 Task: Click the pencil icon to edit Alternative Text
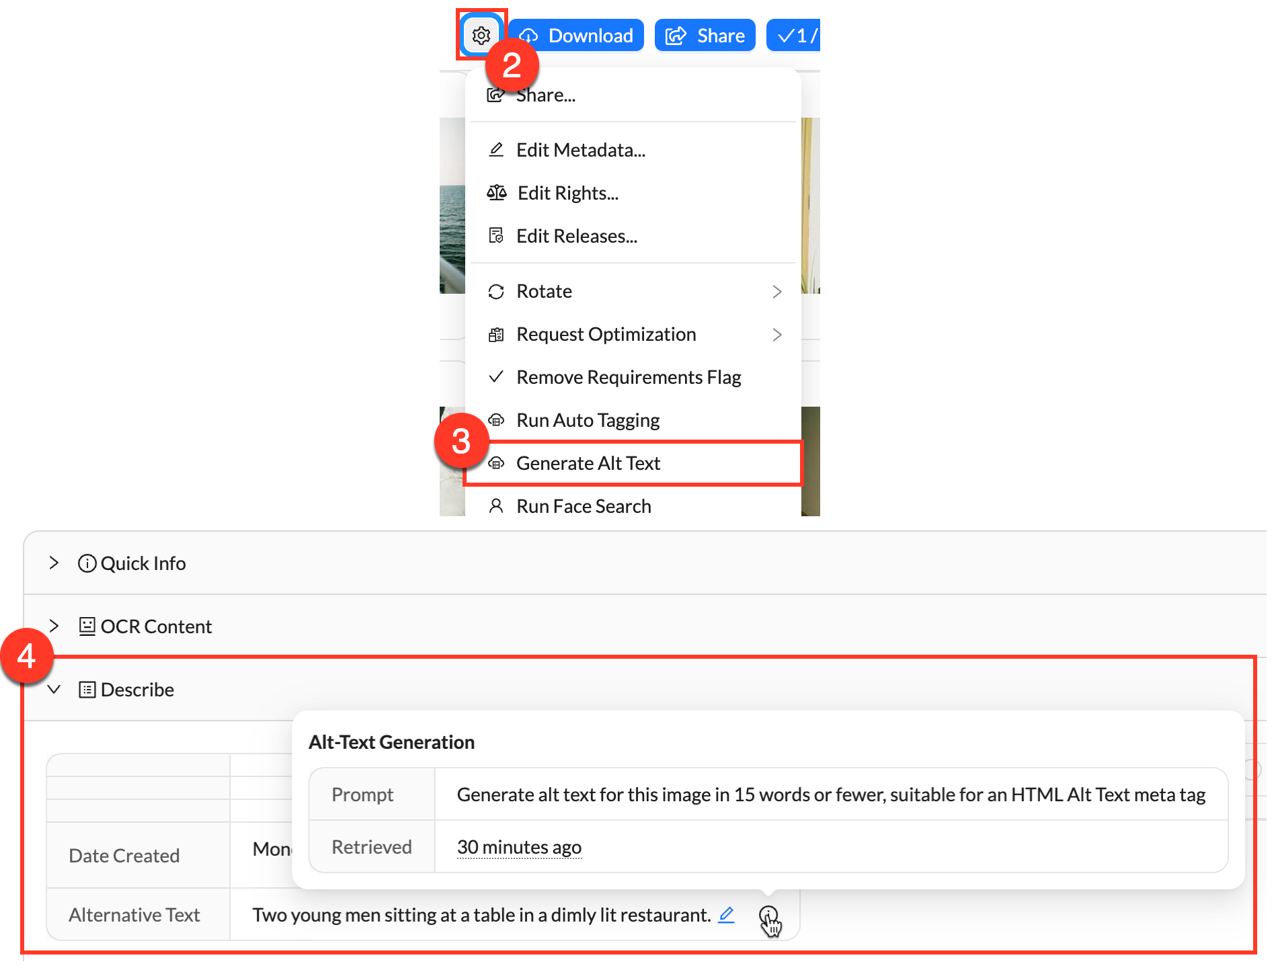(727, 914)
